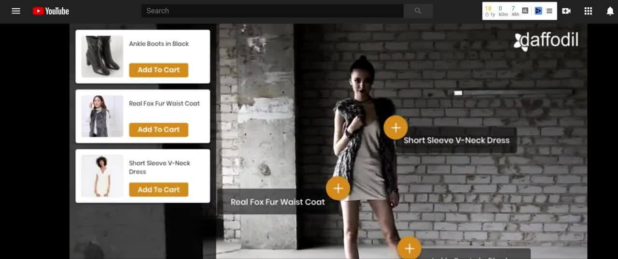
Task: Open the Fox Fur Waist Coat thumbnail
Action: click(102, 116)
